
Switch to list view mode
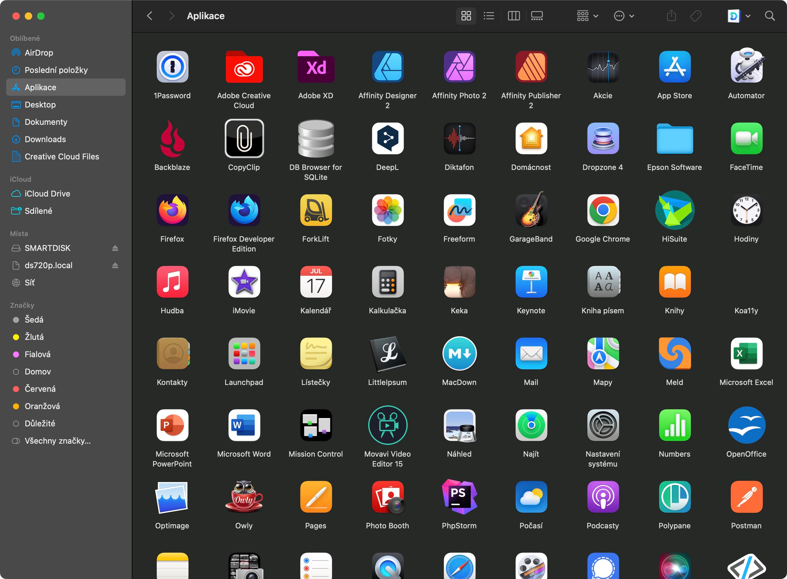click(x=489, y=16)
